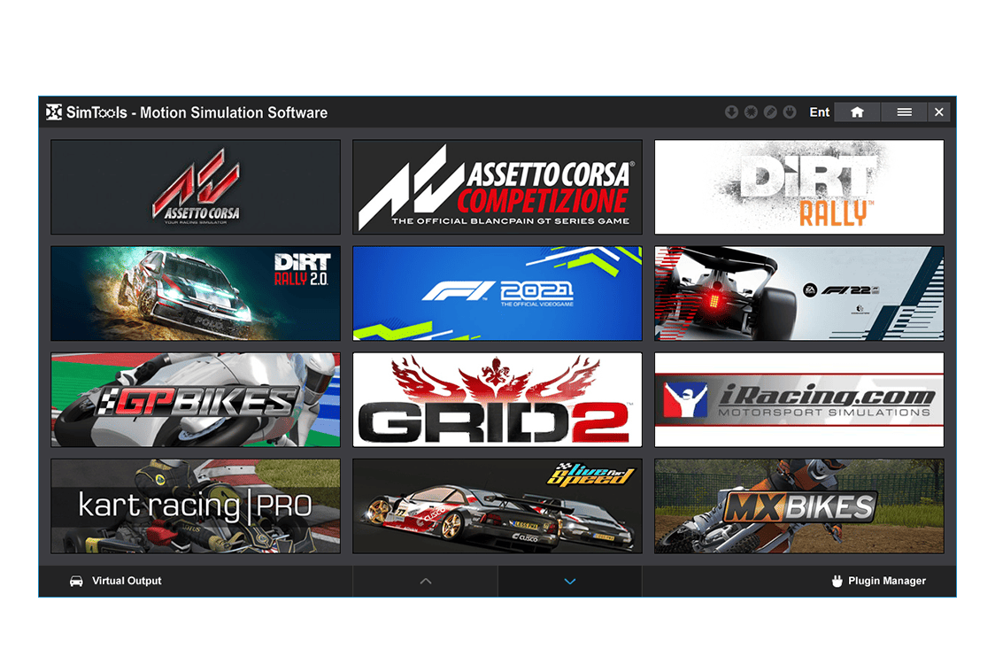Click the Ent license label

click(819, 112)
